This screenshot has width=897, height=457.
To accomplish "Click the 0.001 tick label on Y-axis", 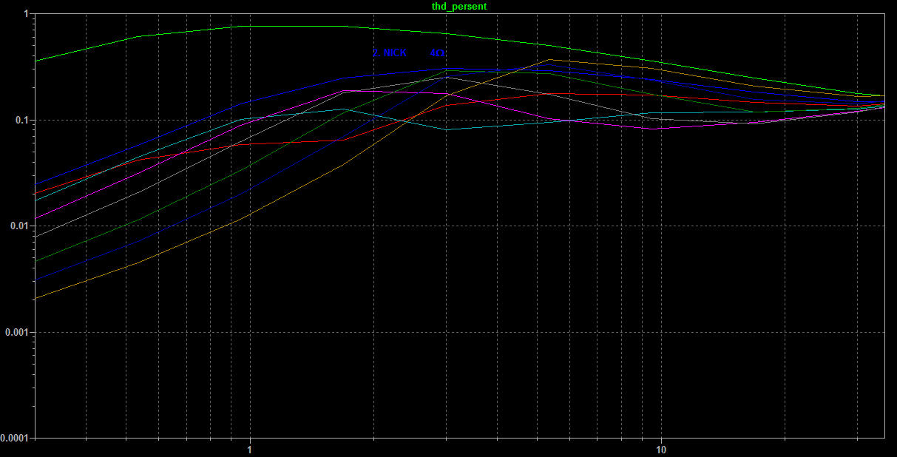I will click(x=17, y=332).
